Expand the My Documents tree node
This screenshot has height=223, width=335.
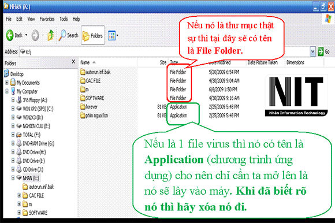pyautogui.click(x=7, y=83)
